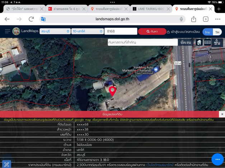Click the LandMaps emblem logo
The width and height of the screenshot is (225, 168).
pyautogui.click(x=16, y=31)
